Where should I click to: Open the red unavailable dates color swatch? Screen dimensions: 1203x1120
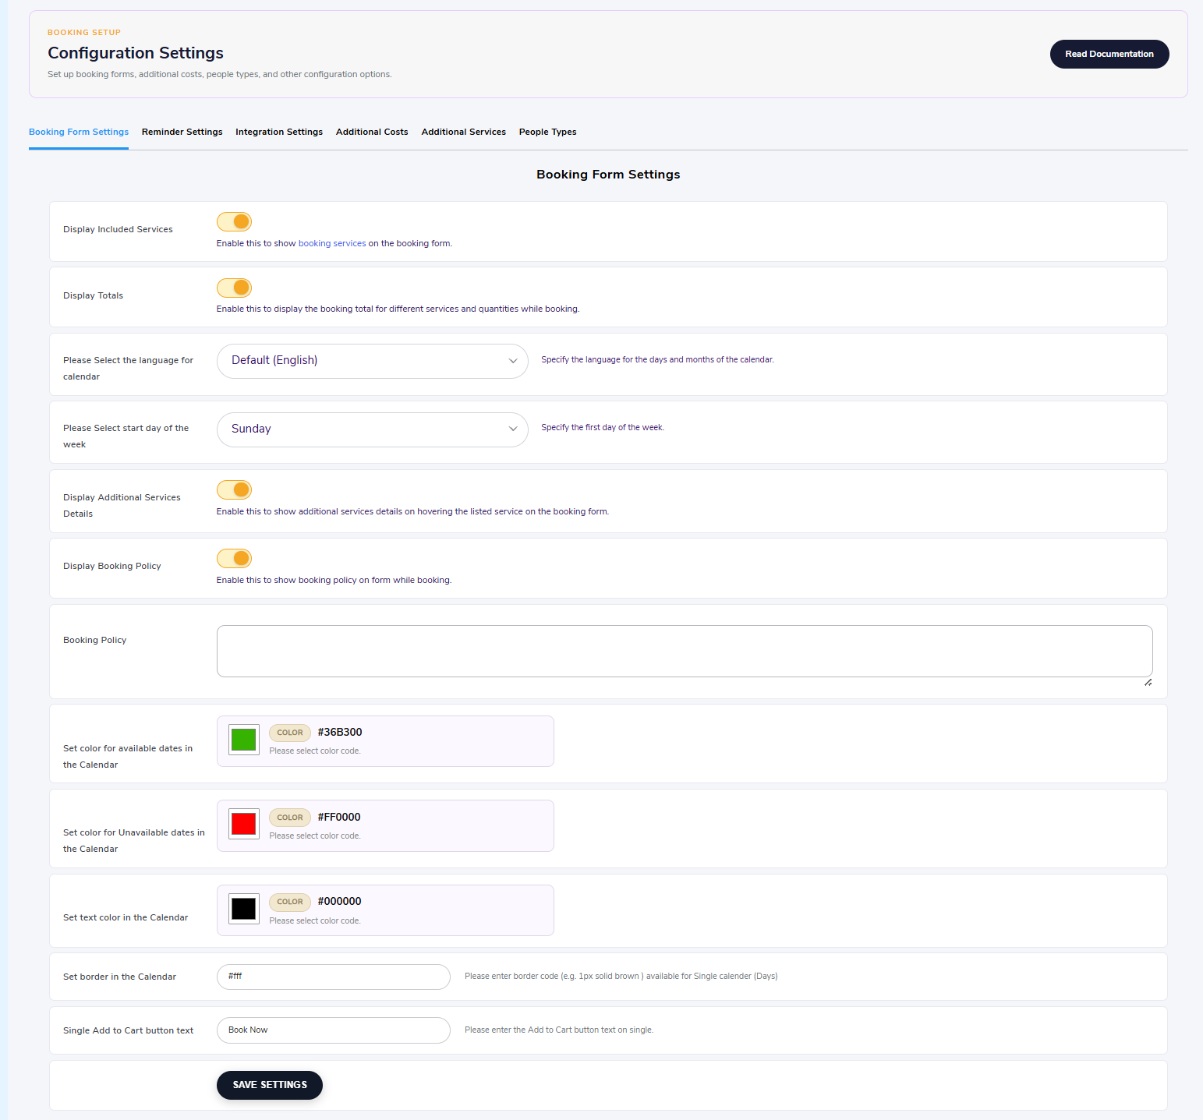pos(244,824)
